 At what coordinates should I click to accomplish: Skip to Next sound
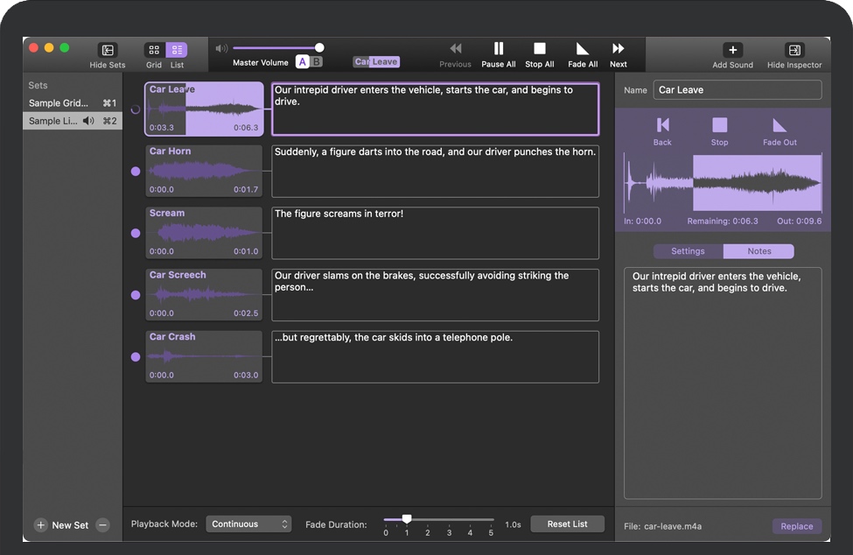point(618,49)
